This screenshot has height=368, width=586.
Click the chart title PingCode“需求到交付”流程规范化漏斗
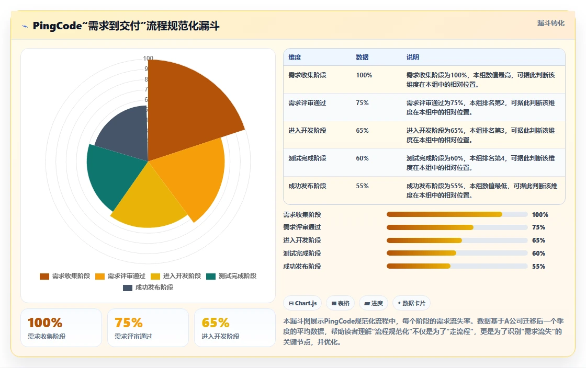tap(126, 26)
